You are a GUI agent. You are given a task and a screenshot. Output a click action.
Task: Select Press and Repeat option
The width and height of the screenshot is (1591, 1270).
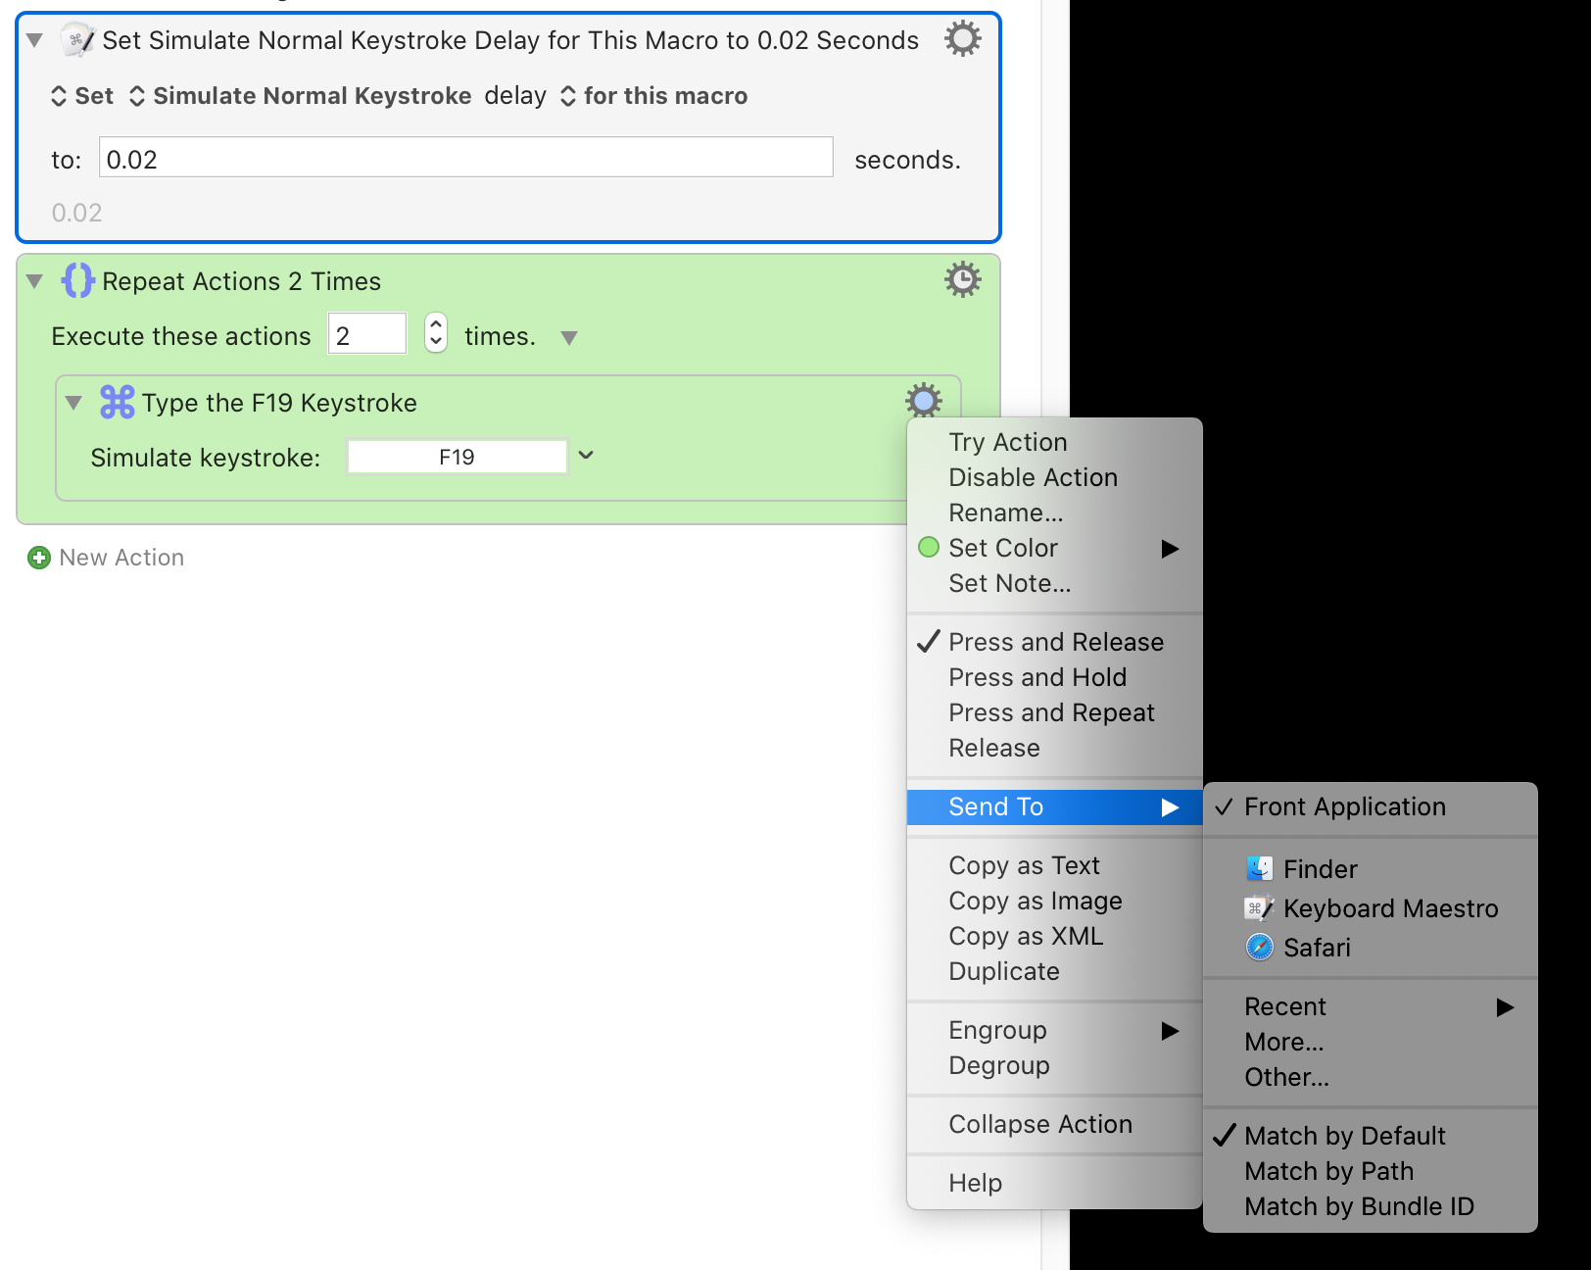tap(1054, 712)
